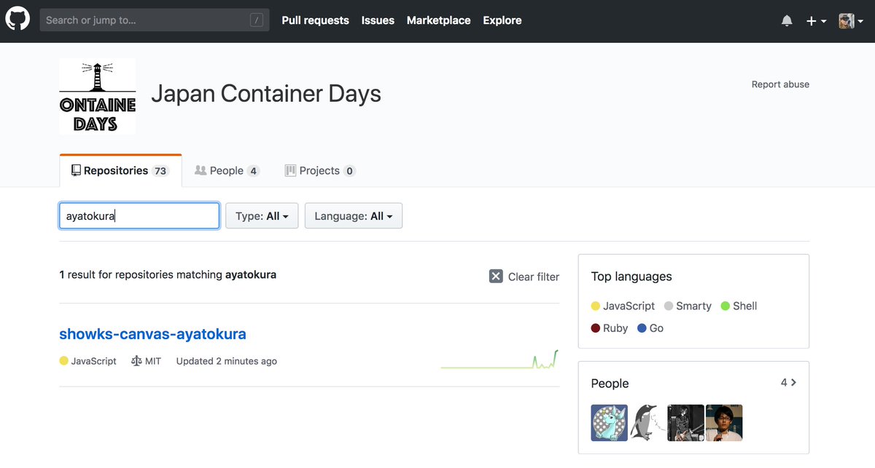Viewport: 875px width, 468px height.
Task: Click the Clear filter X icon
Action: 496,277
